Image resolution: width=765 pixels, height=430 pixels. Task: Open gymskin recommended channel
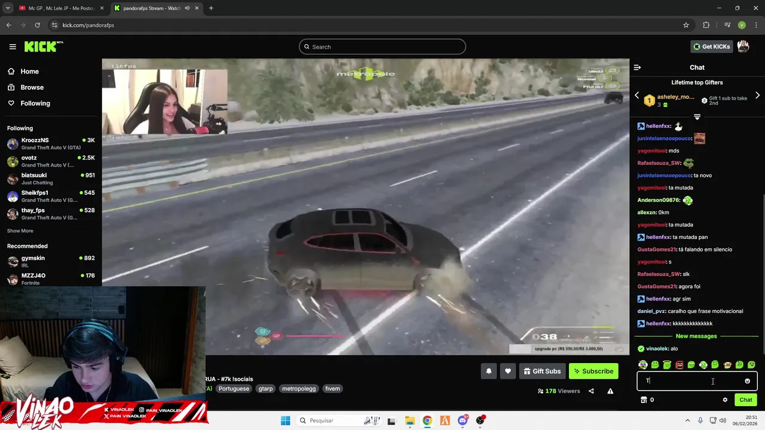[51, 262]
